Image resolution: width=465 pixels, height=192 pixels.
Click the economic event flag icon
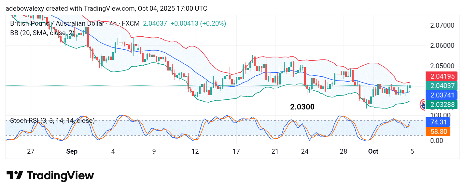[423, 104]
